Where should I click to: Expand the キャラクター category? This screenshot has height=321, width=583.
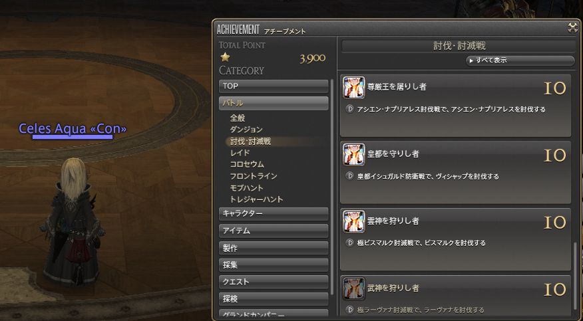click(274, 213)
